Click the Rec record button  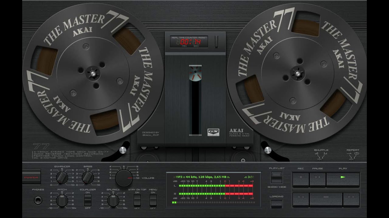pos(301,179)
